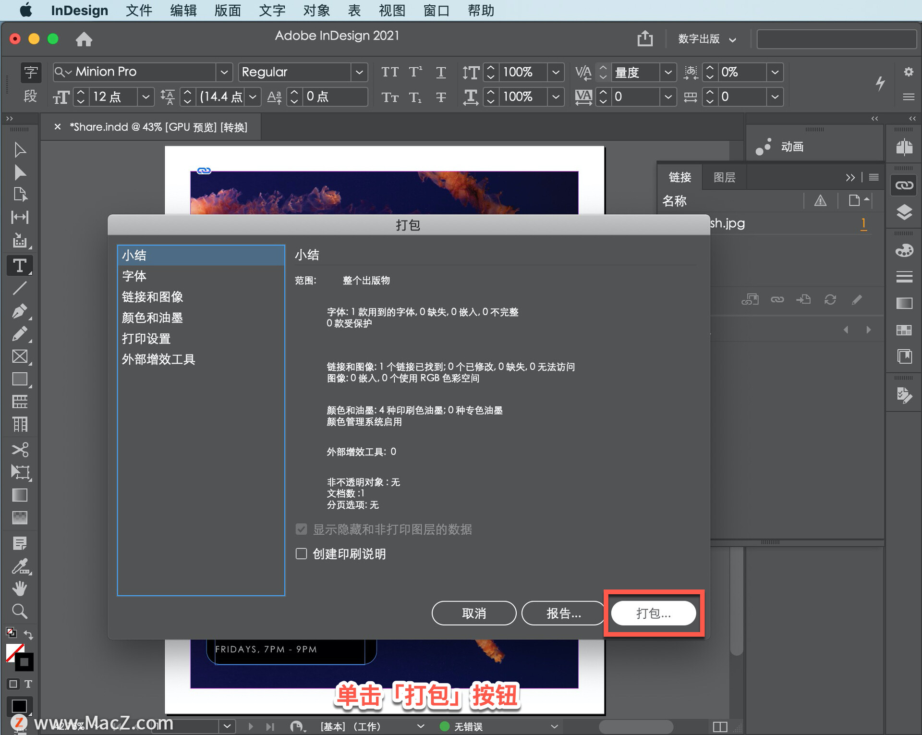Open the Regular font style dropdown
The image size is (922, 735).
click(359, 72)
